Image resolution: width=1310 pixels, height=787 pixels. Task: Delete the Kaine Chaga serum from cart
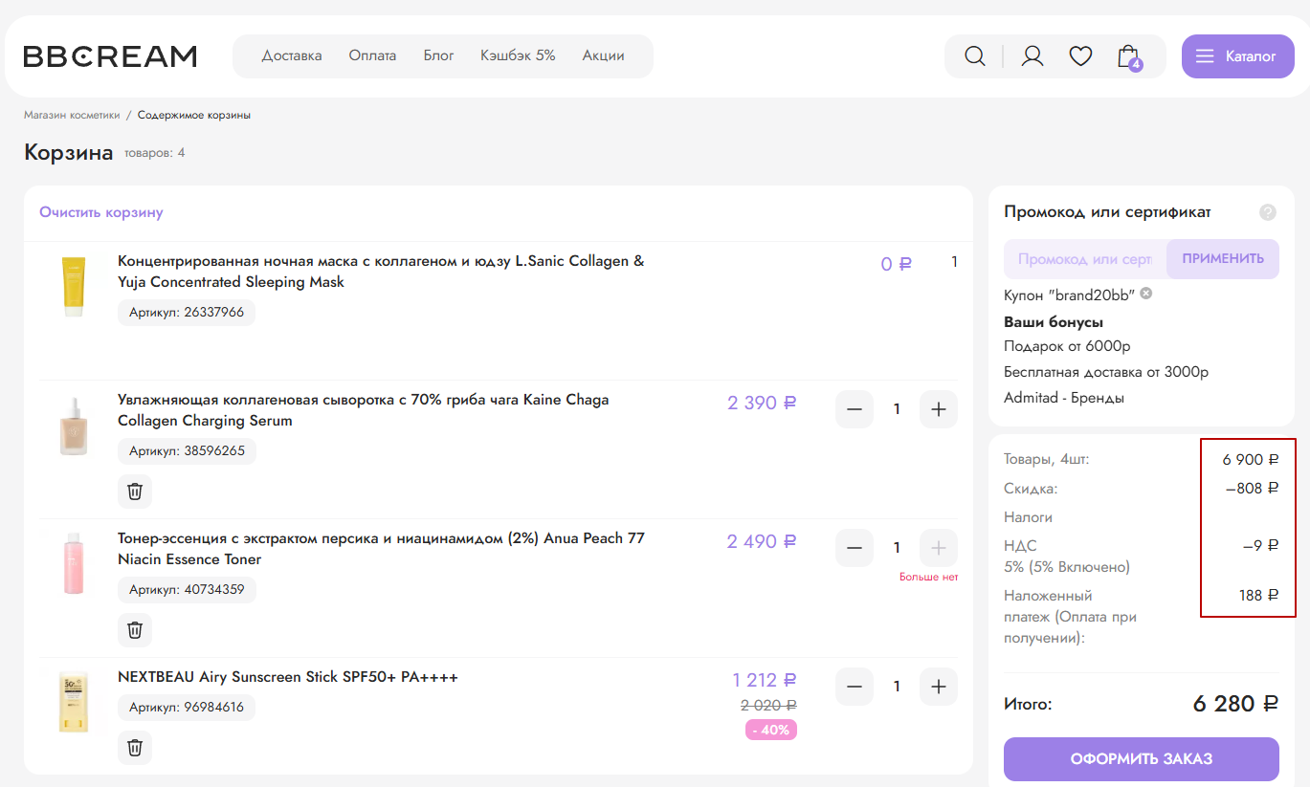click(135, 492)
